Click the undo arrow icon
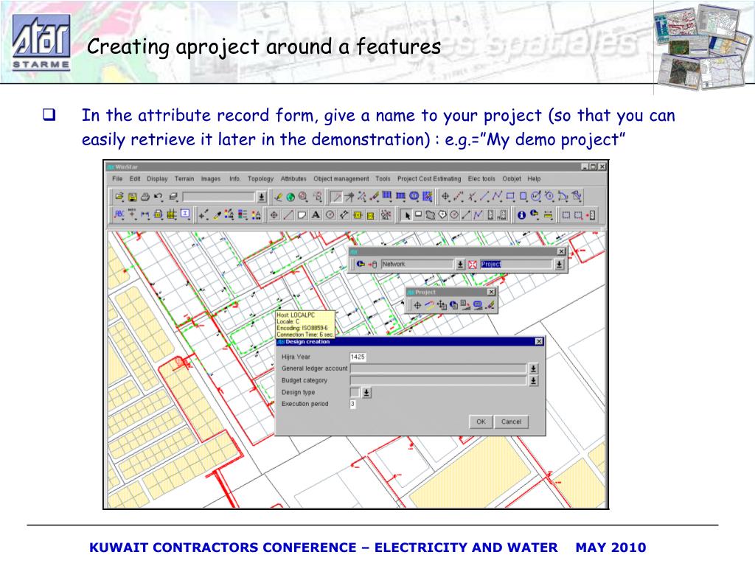Screen dimensions: 755x566 [x=158, y=196]
